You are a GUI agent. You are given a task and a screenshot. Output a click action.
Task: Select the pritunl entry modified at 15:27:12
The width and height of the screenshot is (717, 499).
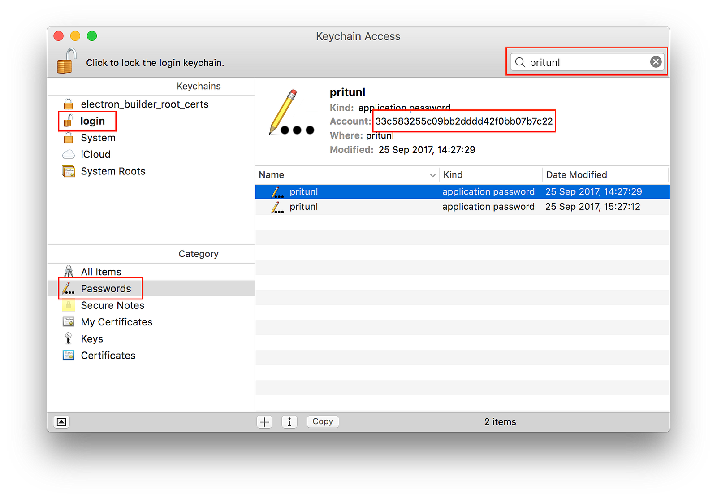(463, 207)
